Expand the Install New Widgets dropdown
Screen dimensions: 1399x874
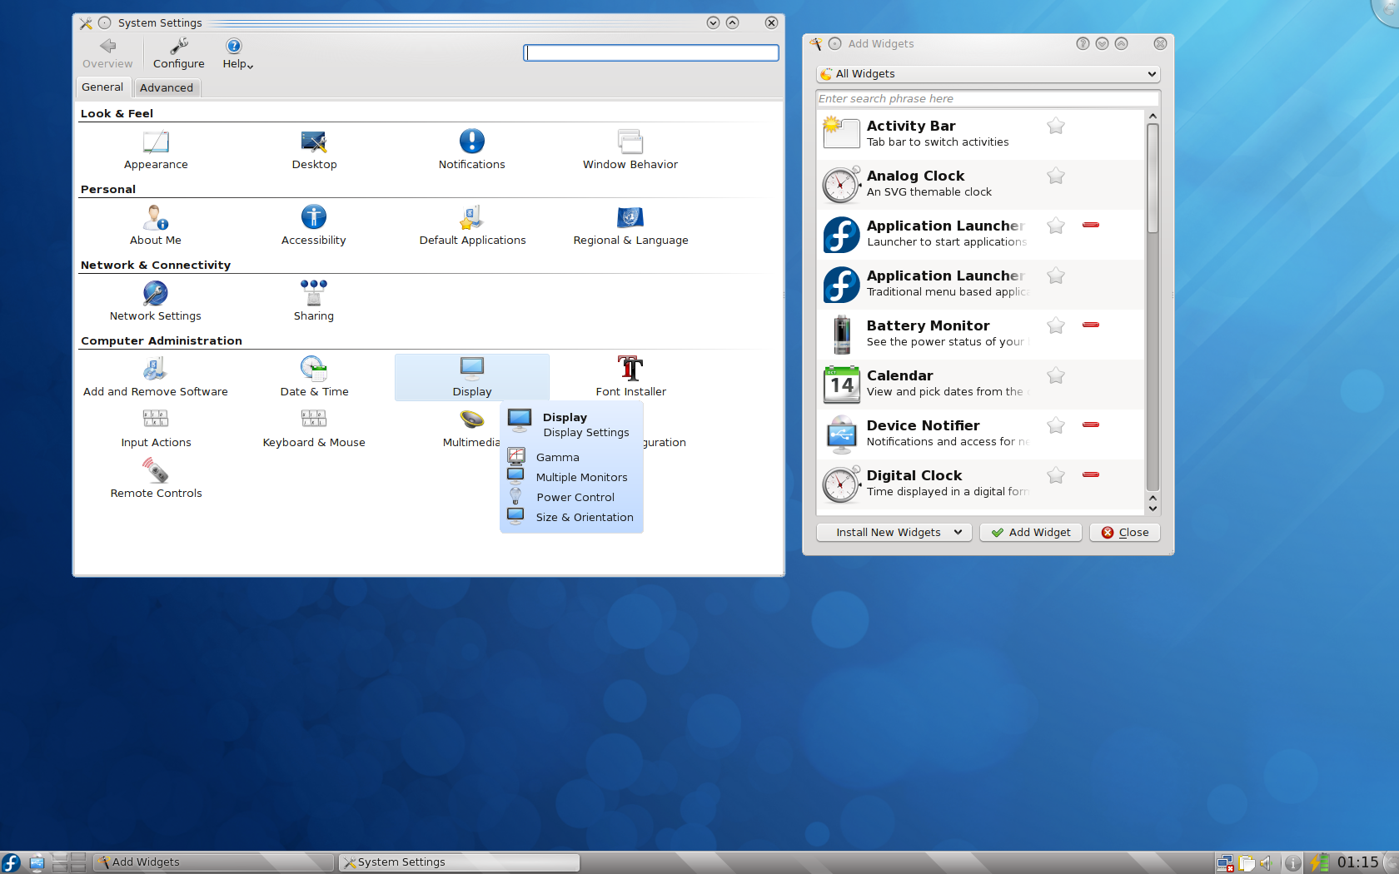pos(894,533)
